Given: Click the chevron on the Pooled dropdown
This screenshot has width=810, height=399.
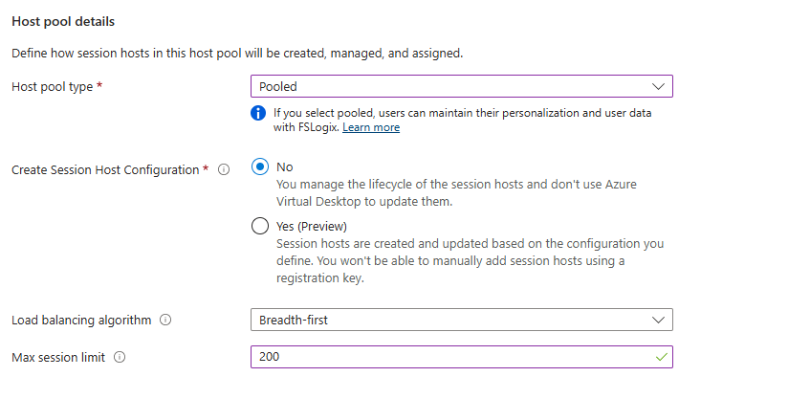Looking at the screenshot, I should (x=657, y=86).
